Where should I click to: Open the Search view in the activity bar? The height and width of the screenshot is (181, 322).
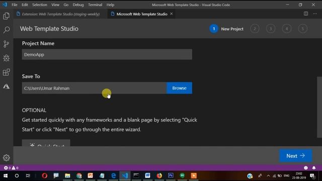[6, 30]
